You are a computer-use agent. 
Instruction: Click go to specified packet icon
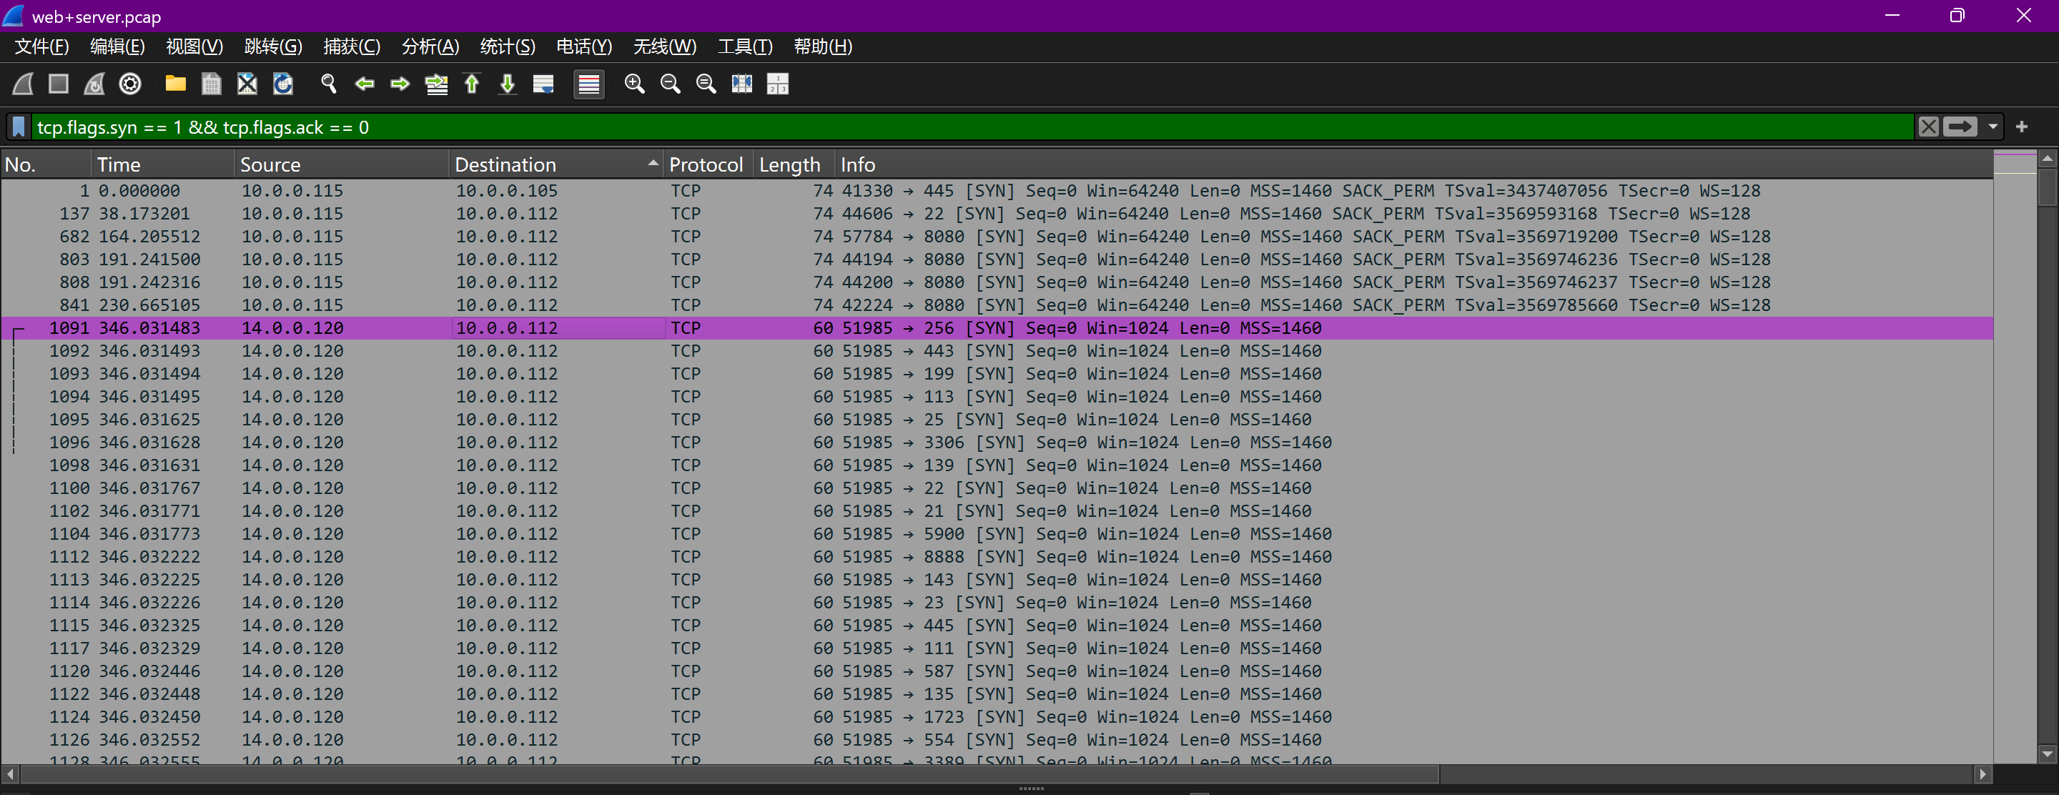[x=436, y=84]
